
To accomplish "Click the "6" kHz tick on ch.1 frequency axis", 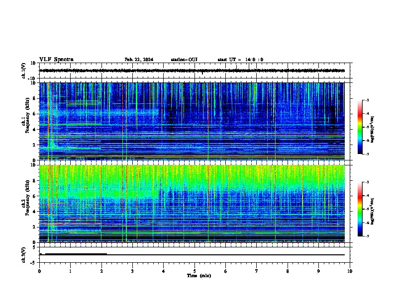I will 34,114.
